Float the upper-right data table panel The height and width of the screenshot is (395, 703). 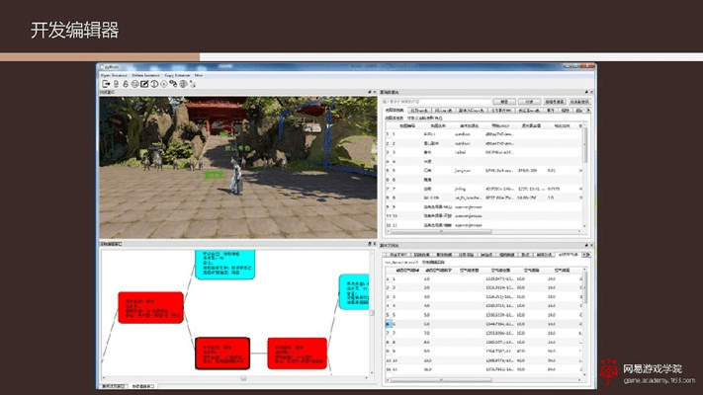click(x=586, y=92)
